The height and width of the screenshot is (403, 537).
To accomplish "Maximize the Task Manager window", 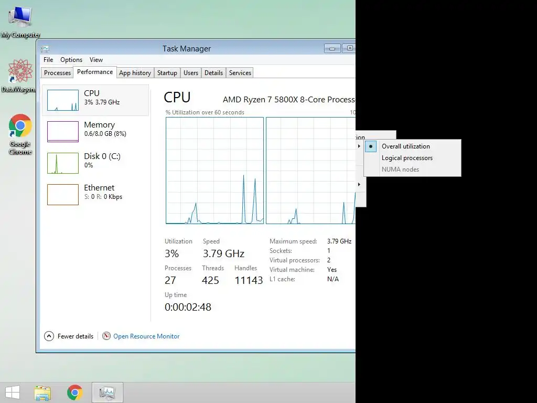I will coord(349,48).
